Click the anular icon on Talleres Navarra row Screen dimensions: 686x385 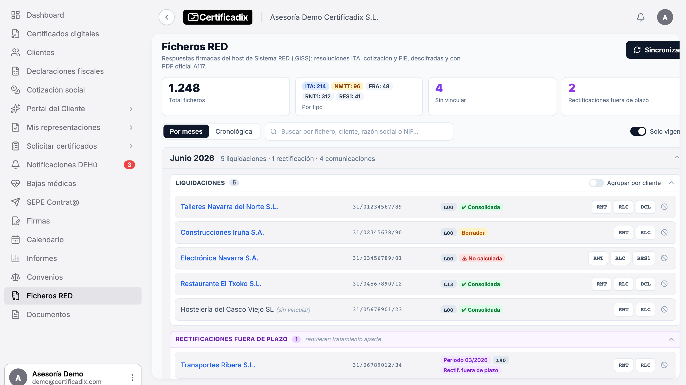point(664,207)
